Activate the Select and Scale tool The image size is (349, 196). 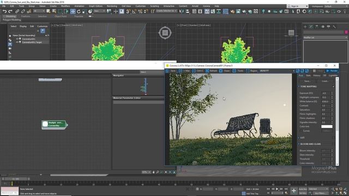tap(85, 11)
